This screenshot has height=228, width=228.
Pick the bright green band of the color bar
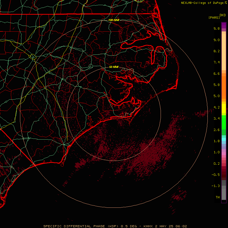[224, 122]
